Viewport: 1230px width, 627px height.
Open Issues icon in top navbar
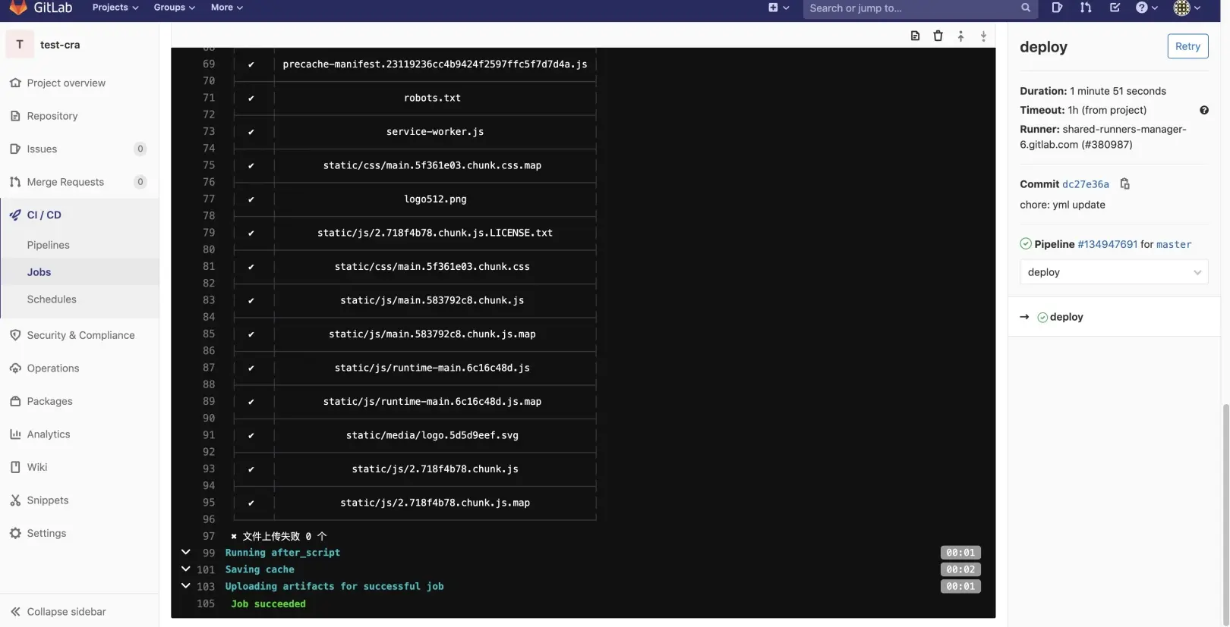(1057, 8)
